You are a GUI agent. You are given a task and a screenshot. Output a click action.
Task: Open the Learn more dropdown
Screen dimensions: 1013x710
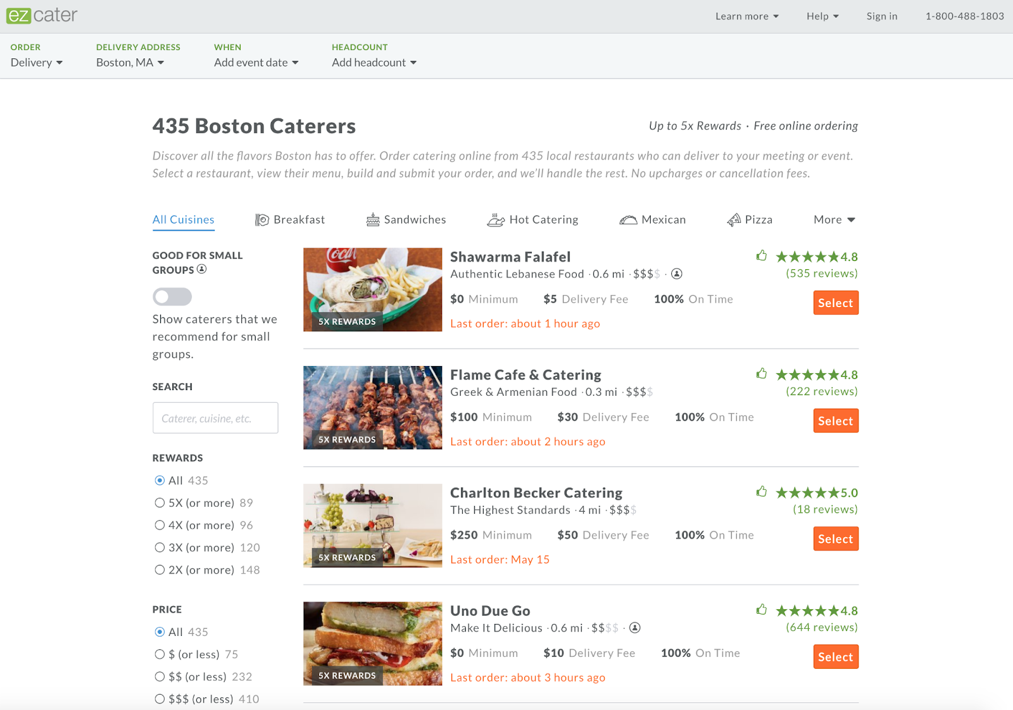(x=747, y=16)
